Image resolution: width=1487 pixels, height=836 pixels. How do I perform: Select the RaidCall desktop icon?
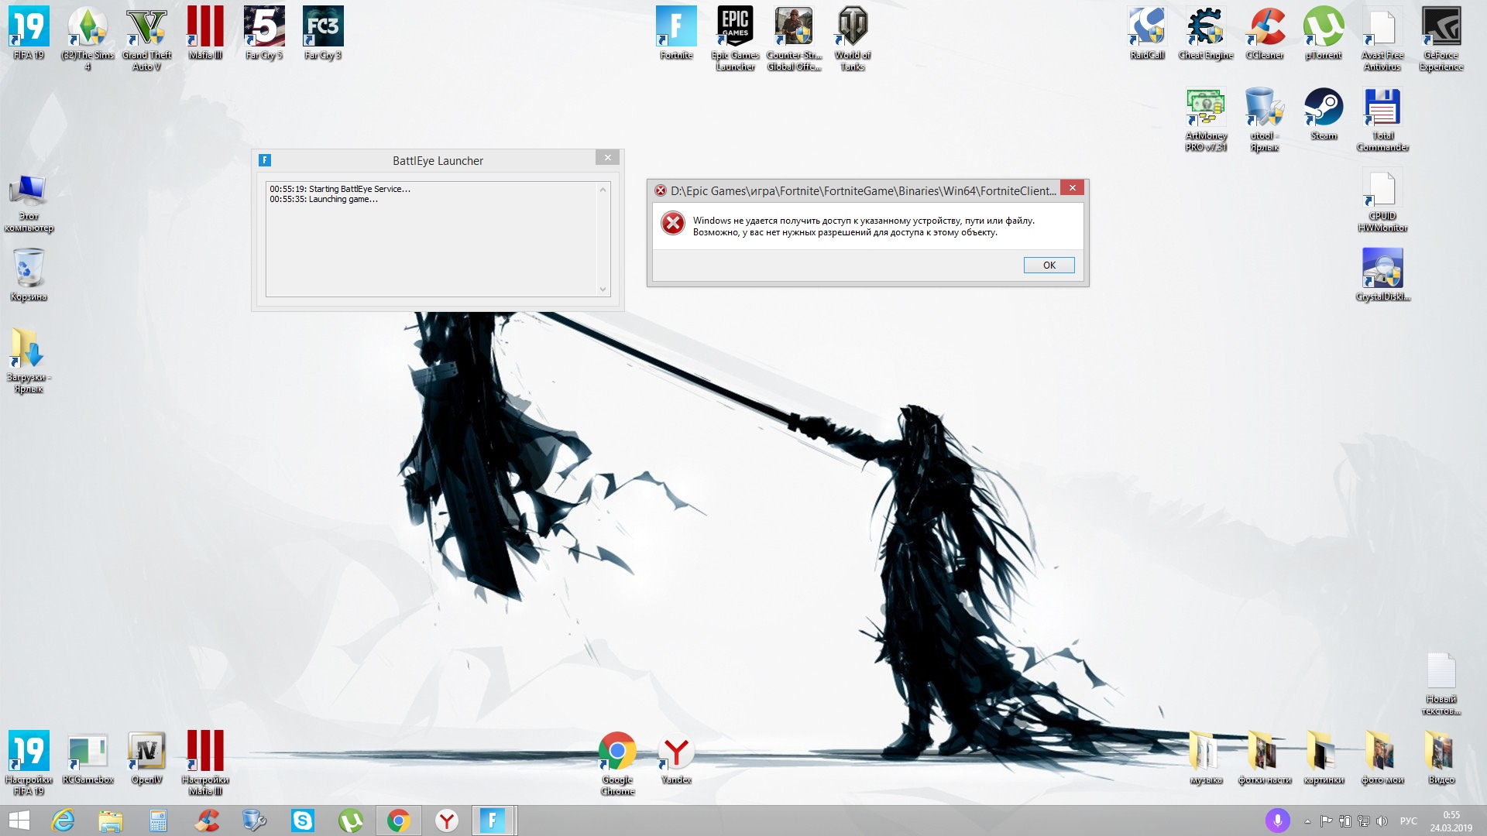coord(1147,33)
